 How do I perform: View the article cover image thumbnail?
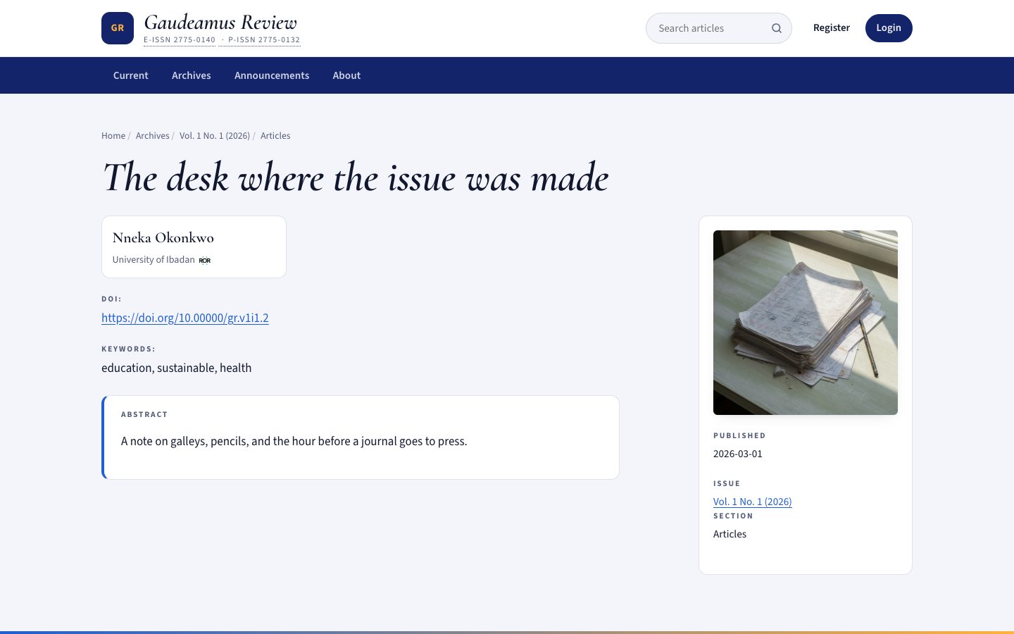pos(806,323)
